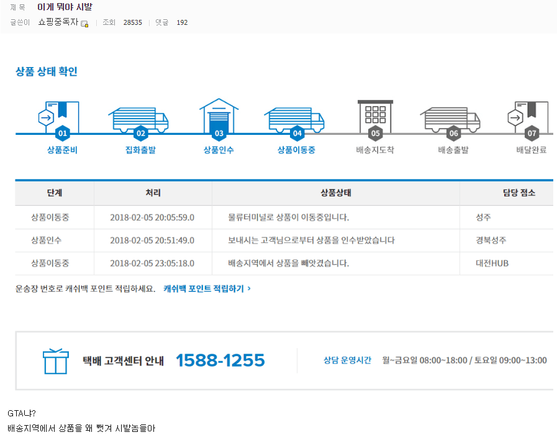Click the 담당 점소 column header
Screen dimensions: 557x440
pos(519,193)
